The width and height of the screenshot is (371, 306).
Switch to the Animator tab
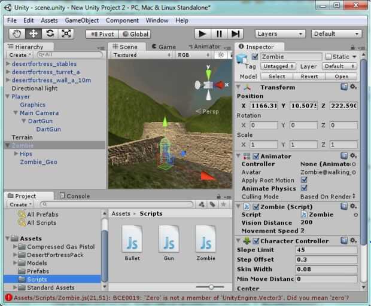(x=204, y=47)
